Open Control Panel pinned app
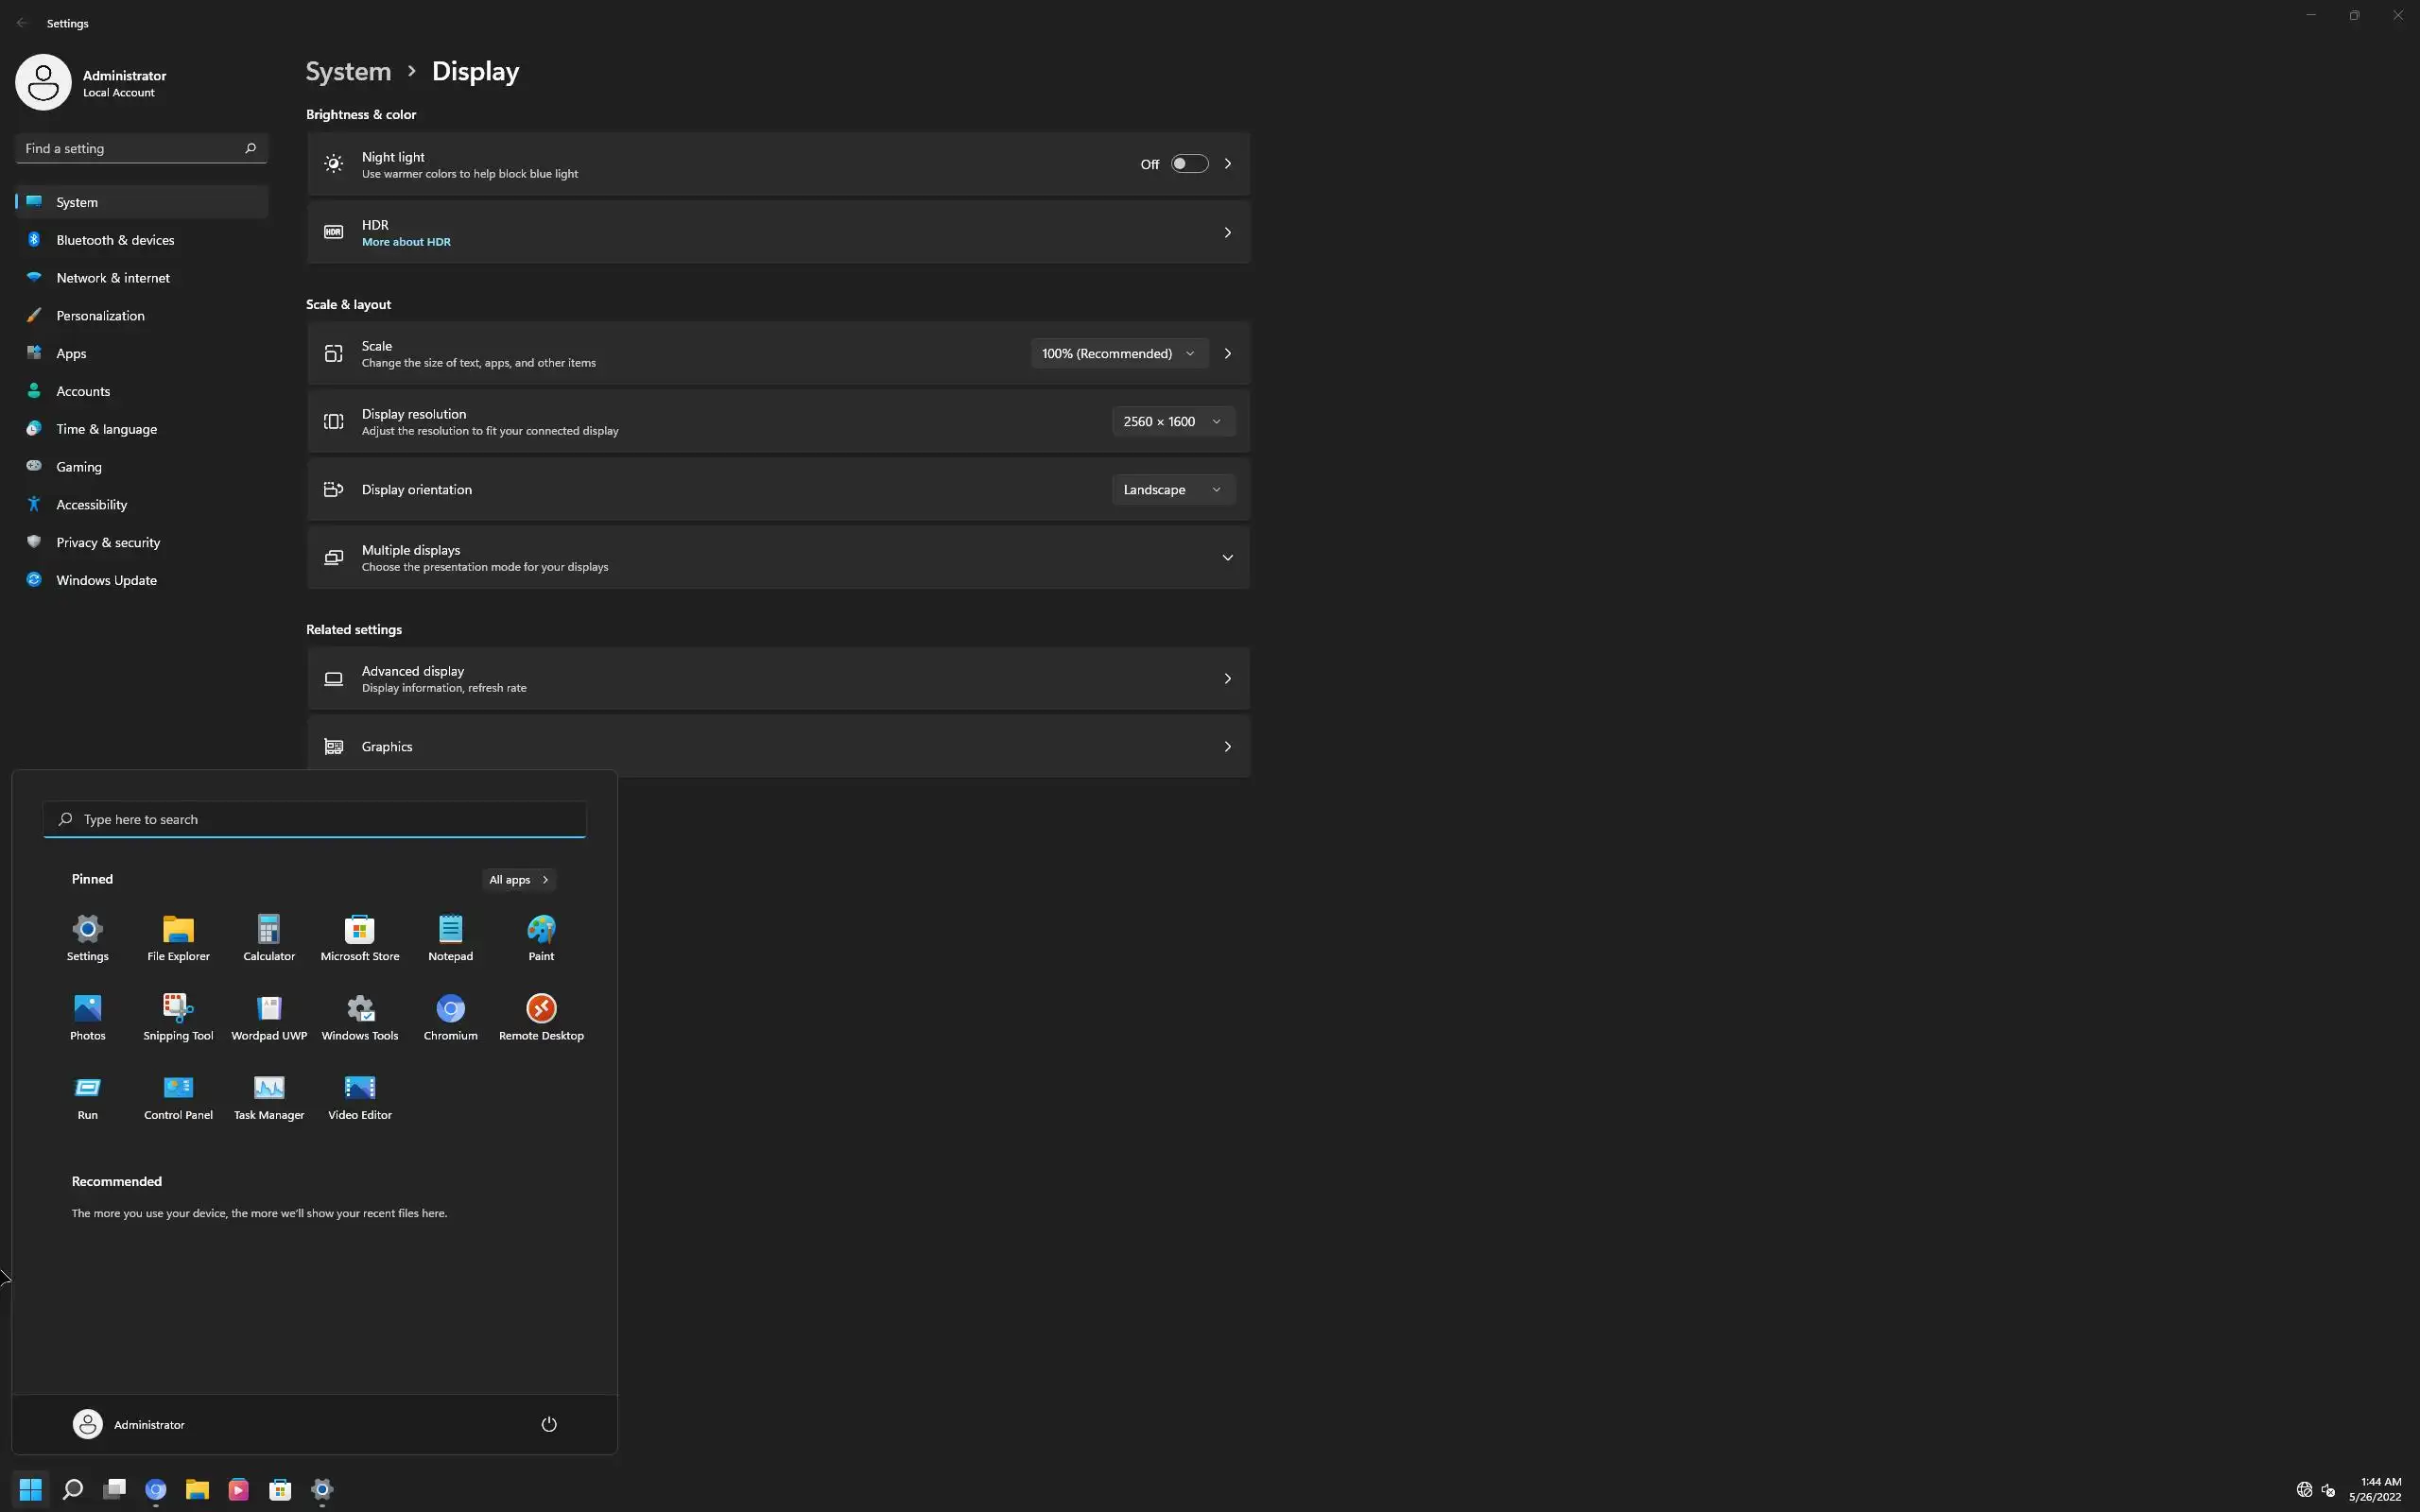Screen dimensions: 2420x1512 point(178,1096)
